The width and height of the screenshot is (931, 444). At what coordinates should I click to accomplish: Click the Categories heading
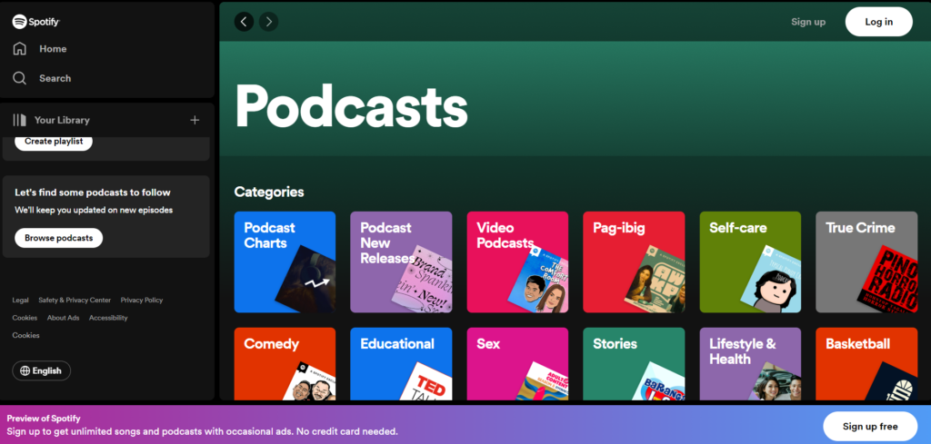(269, 192)
